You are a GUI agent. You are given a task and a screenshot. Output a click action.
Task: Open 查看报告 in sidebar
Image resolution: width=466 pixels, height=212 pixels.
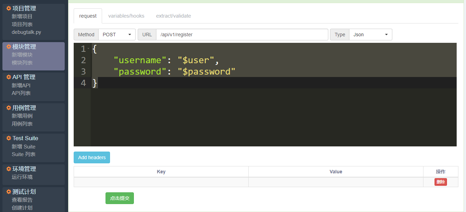point(22,200)
